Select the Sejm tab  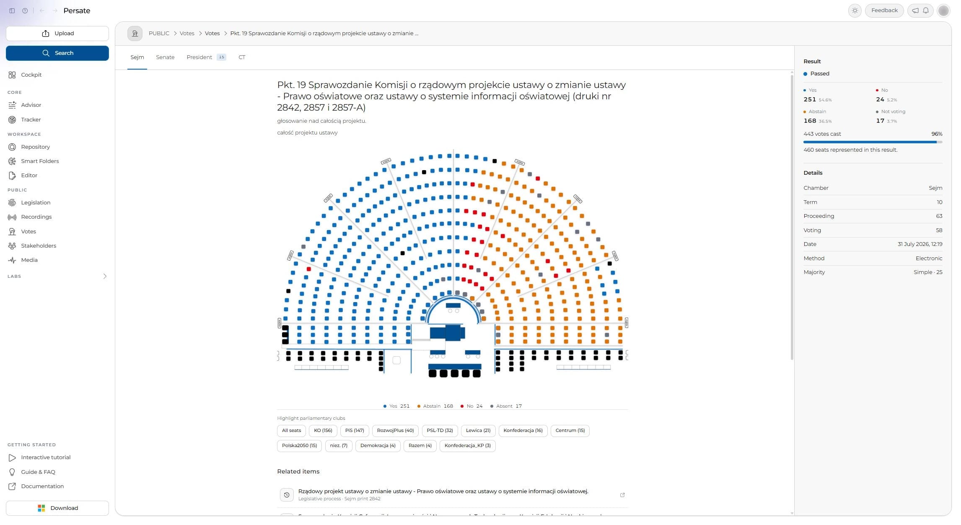pyautogui.click(x=137, y=57)
